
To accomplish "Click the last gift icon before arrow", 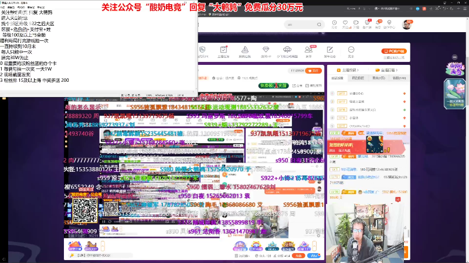I will (304, 246).
